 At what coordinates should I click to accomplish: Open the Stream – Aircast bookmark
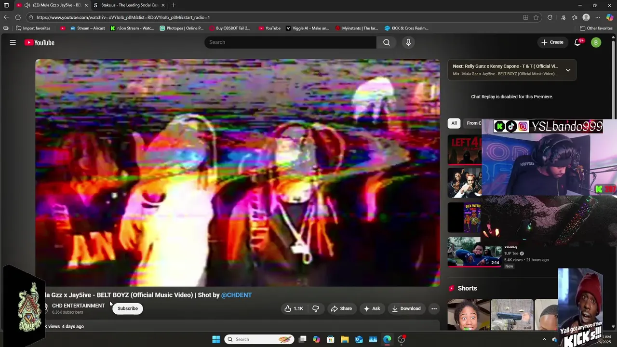(x=87, y=28)
